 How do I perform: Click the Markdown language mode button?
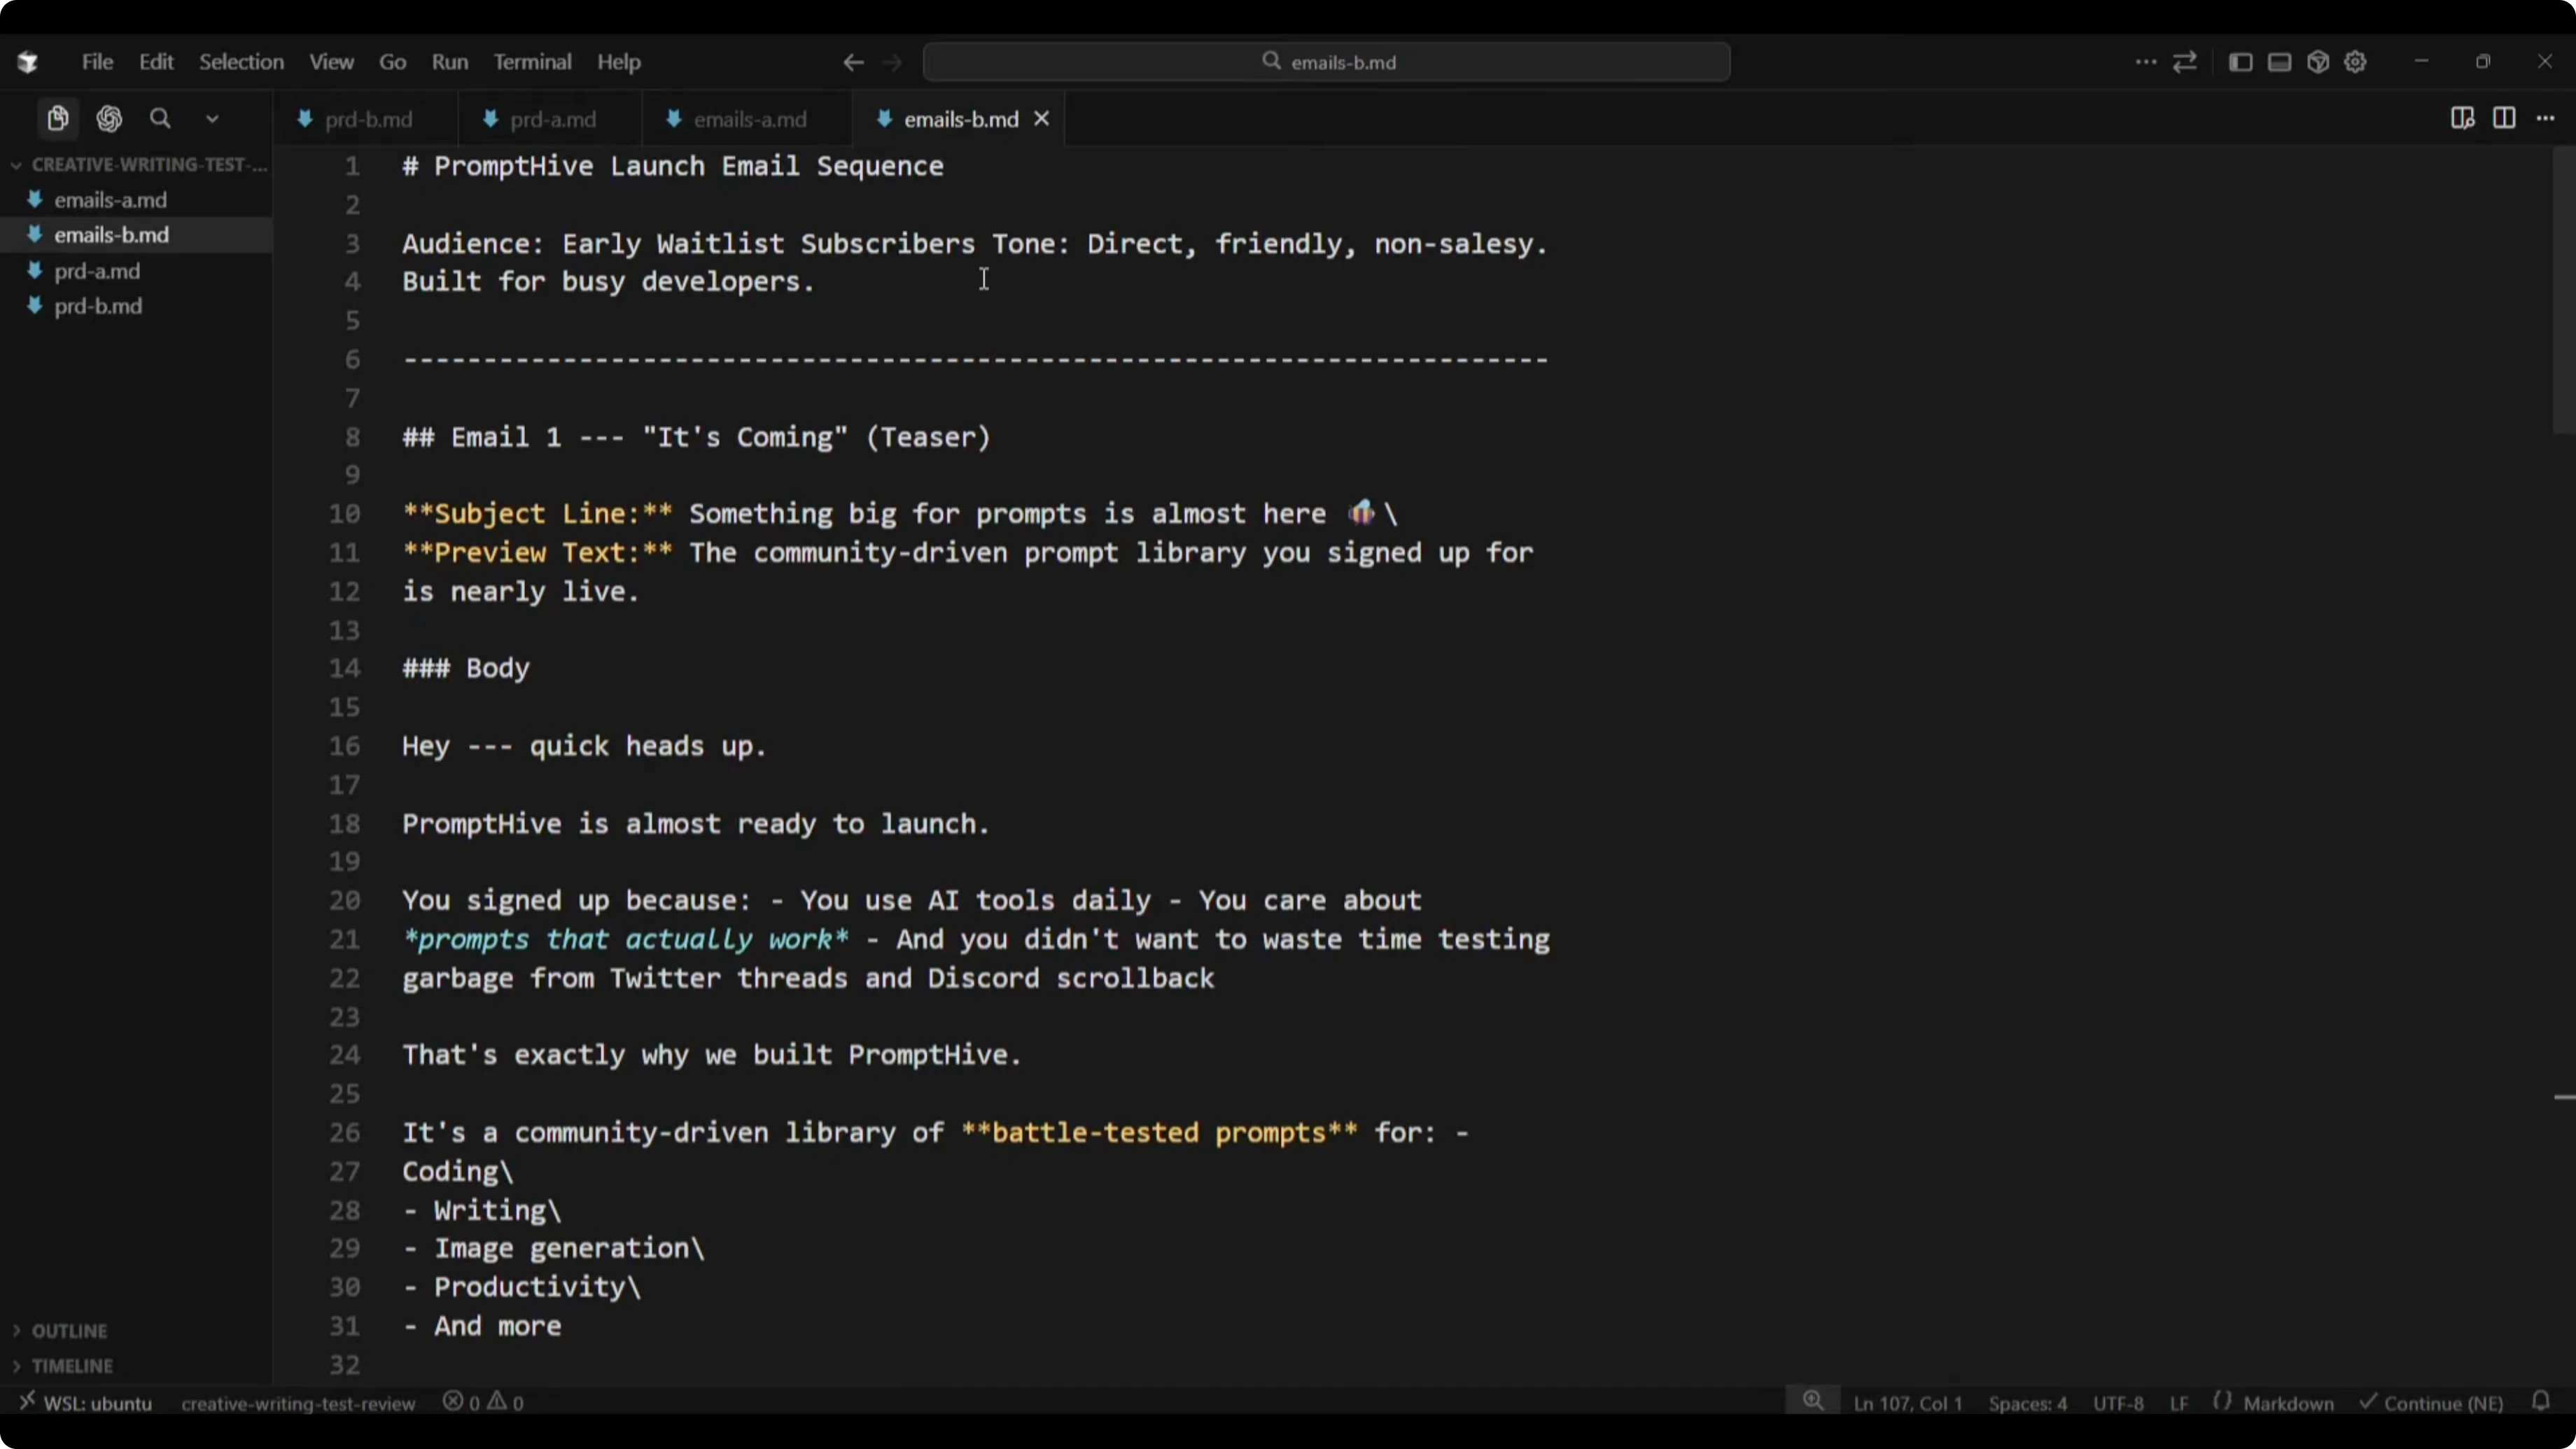pos(2287,1403)
